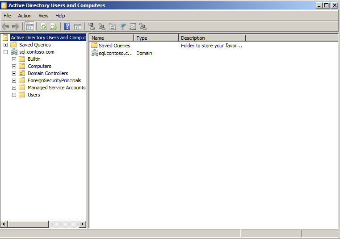
Task: Sort list by the Name column header
Action: [x=112, y=38]
